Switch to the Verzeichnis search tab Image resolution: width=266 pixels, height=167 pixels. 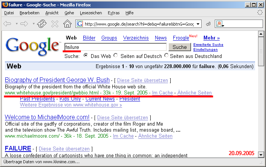pos(136,38)
